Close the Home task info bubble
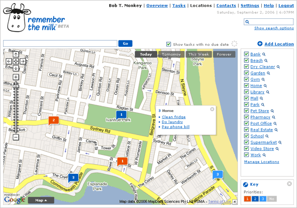Viewport: 297px width, 208px height. 212,109
